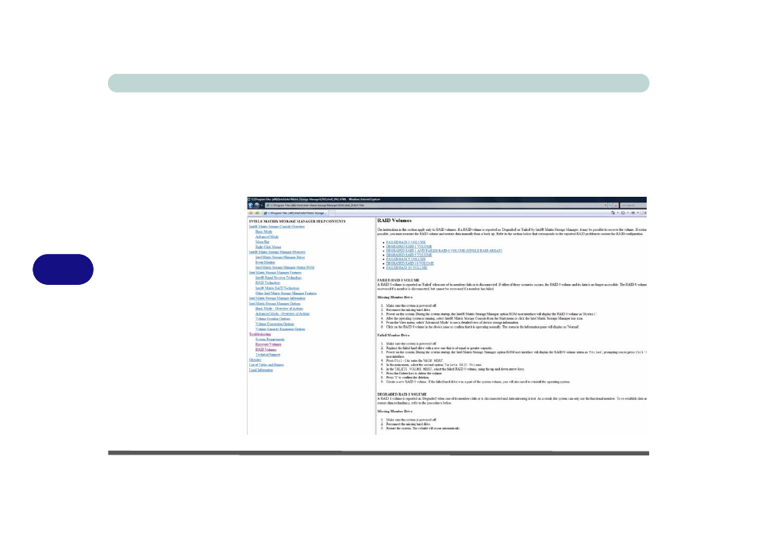
Task: Click inside the Live Search box
Action: pos(633,206)
